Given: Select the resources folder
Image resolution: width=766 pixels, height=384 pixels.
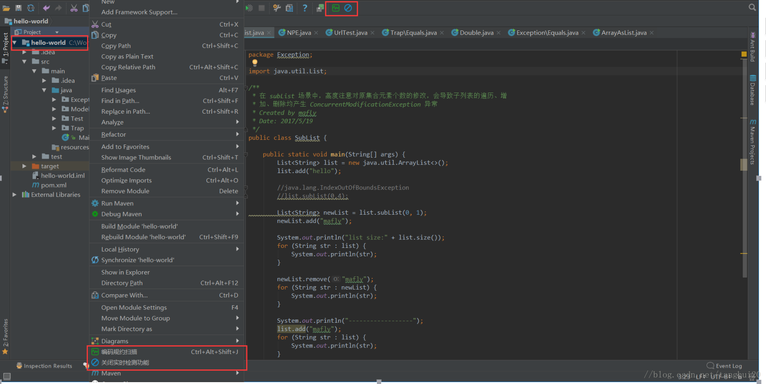Looking at the screenshot, I should tap(70, 147).
